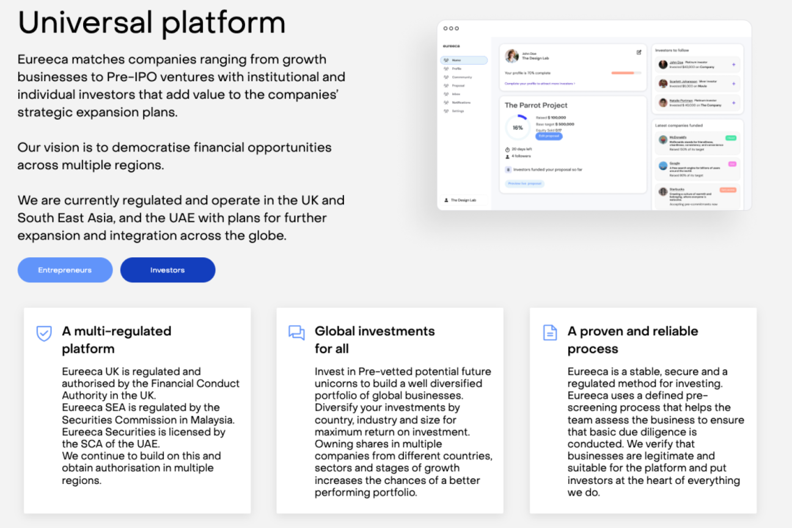The width and height of the screenshot is (792, 528).
Task: Click the profile completion progress bar
Action: coord(626,73)
